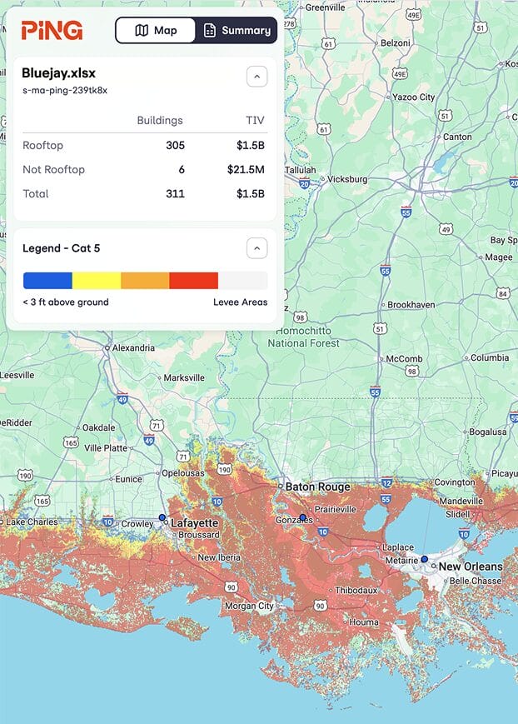Click the Rooftop row in buildings table

[x=145, y=145]
